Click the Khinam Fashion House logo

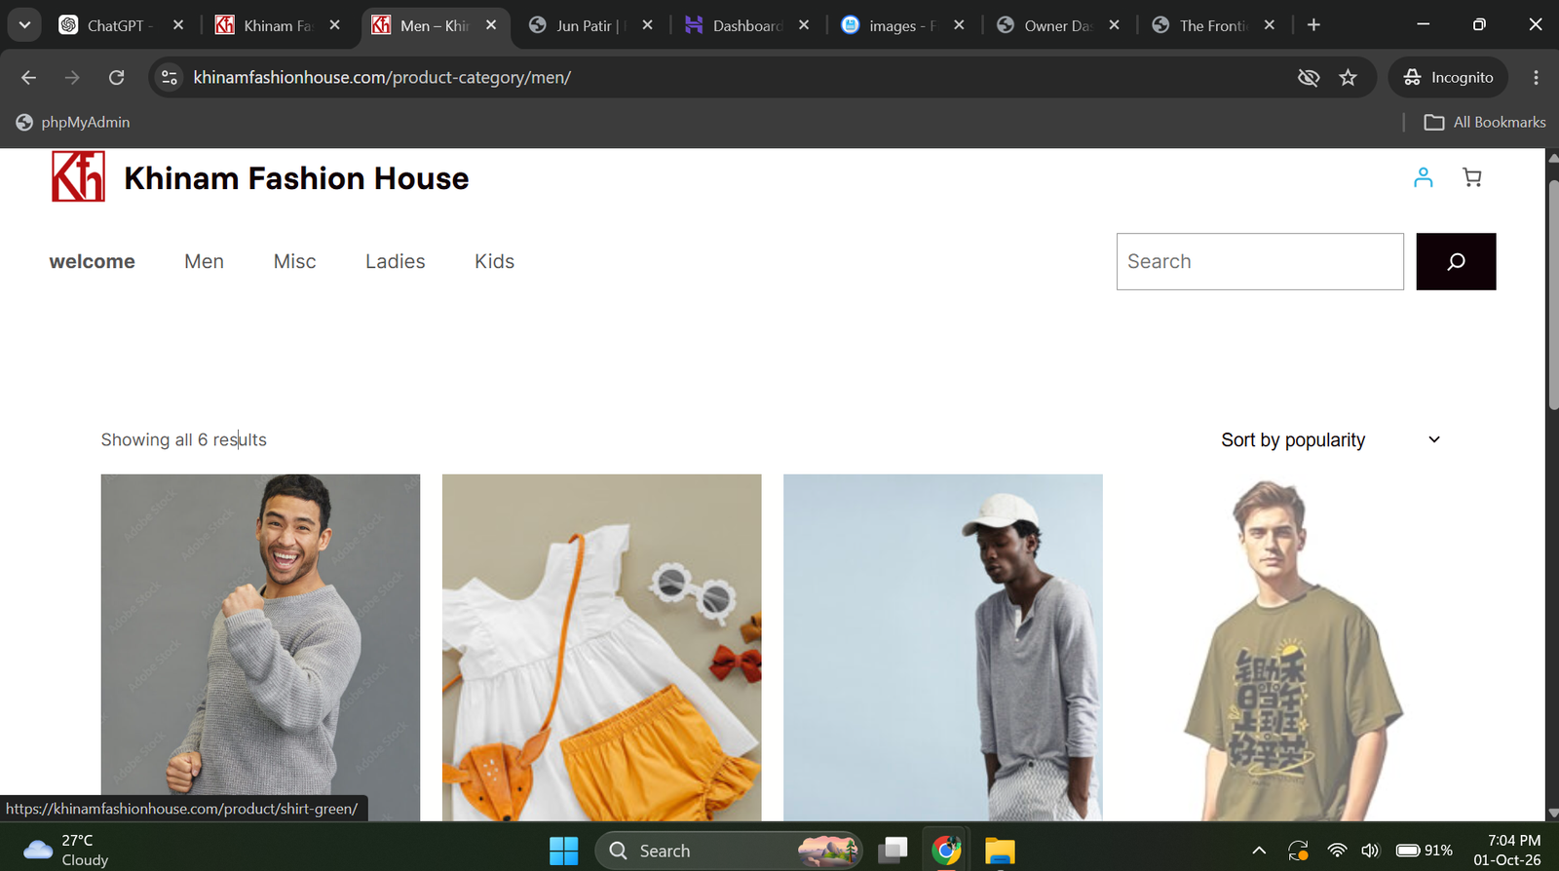(78, 177)
